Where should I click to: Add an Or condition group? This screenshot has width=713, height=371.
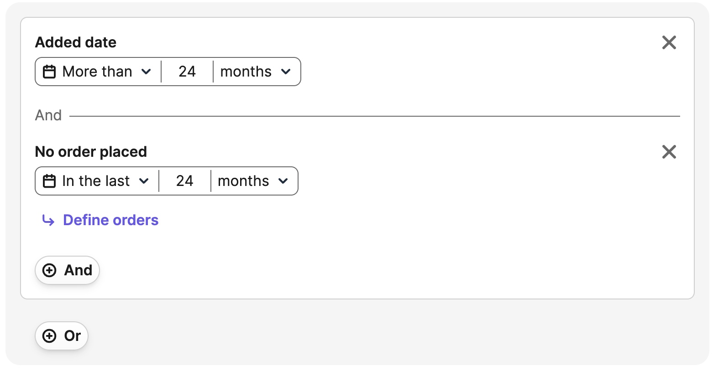coord(62,336)
